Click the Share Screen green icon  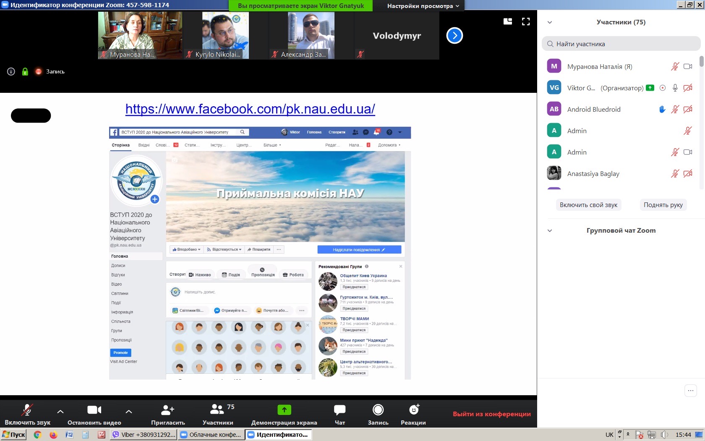tap(284, 409)
